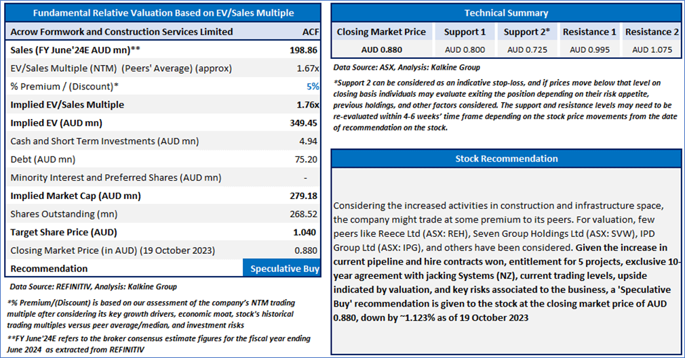Click the 1.67x peers' average value

coord(307,68)
